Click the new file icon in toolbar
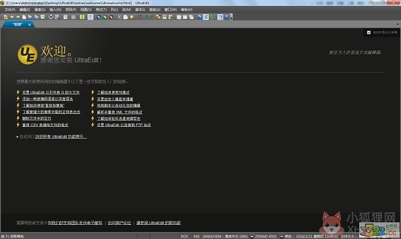This screenshot has height=239, width=401. (x=24, y=17)
